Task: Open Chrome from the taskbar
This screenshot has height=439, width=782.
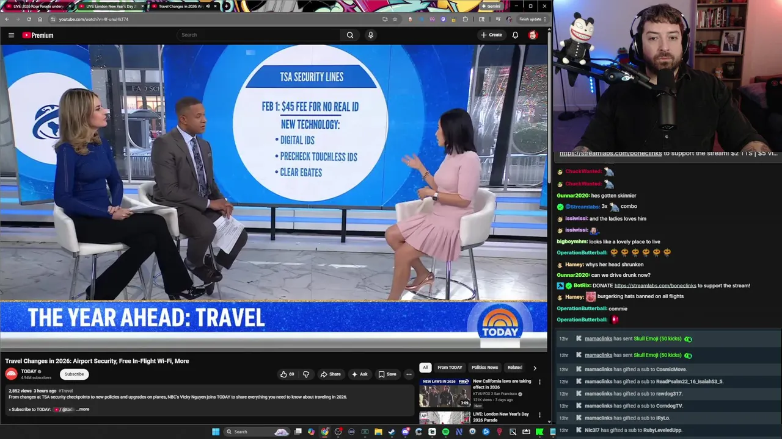Action: (324, 432)
